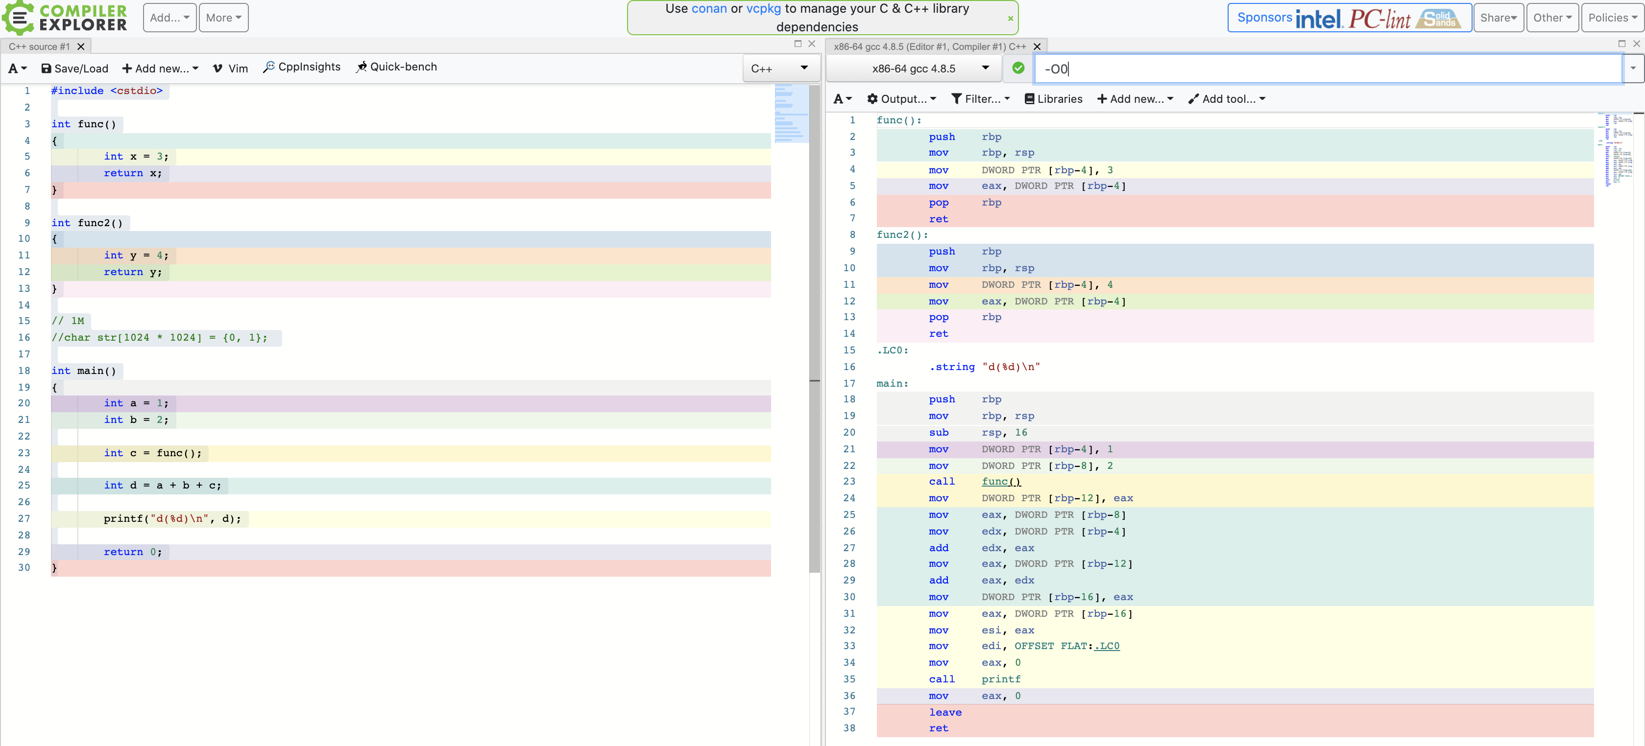This screenshot has width=1645, height=746.
Task: Click 'leave' instruction on assembly line 37
Action: pos(945,713)
